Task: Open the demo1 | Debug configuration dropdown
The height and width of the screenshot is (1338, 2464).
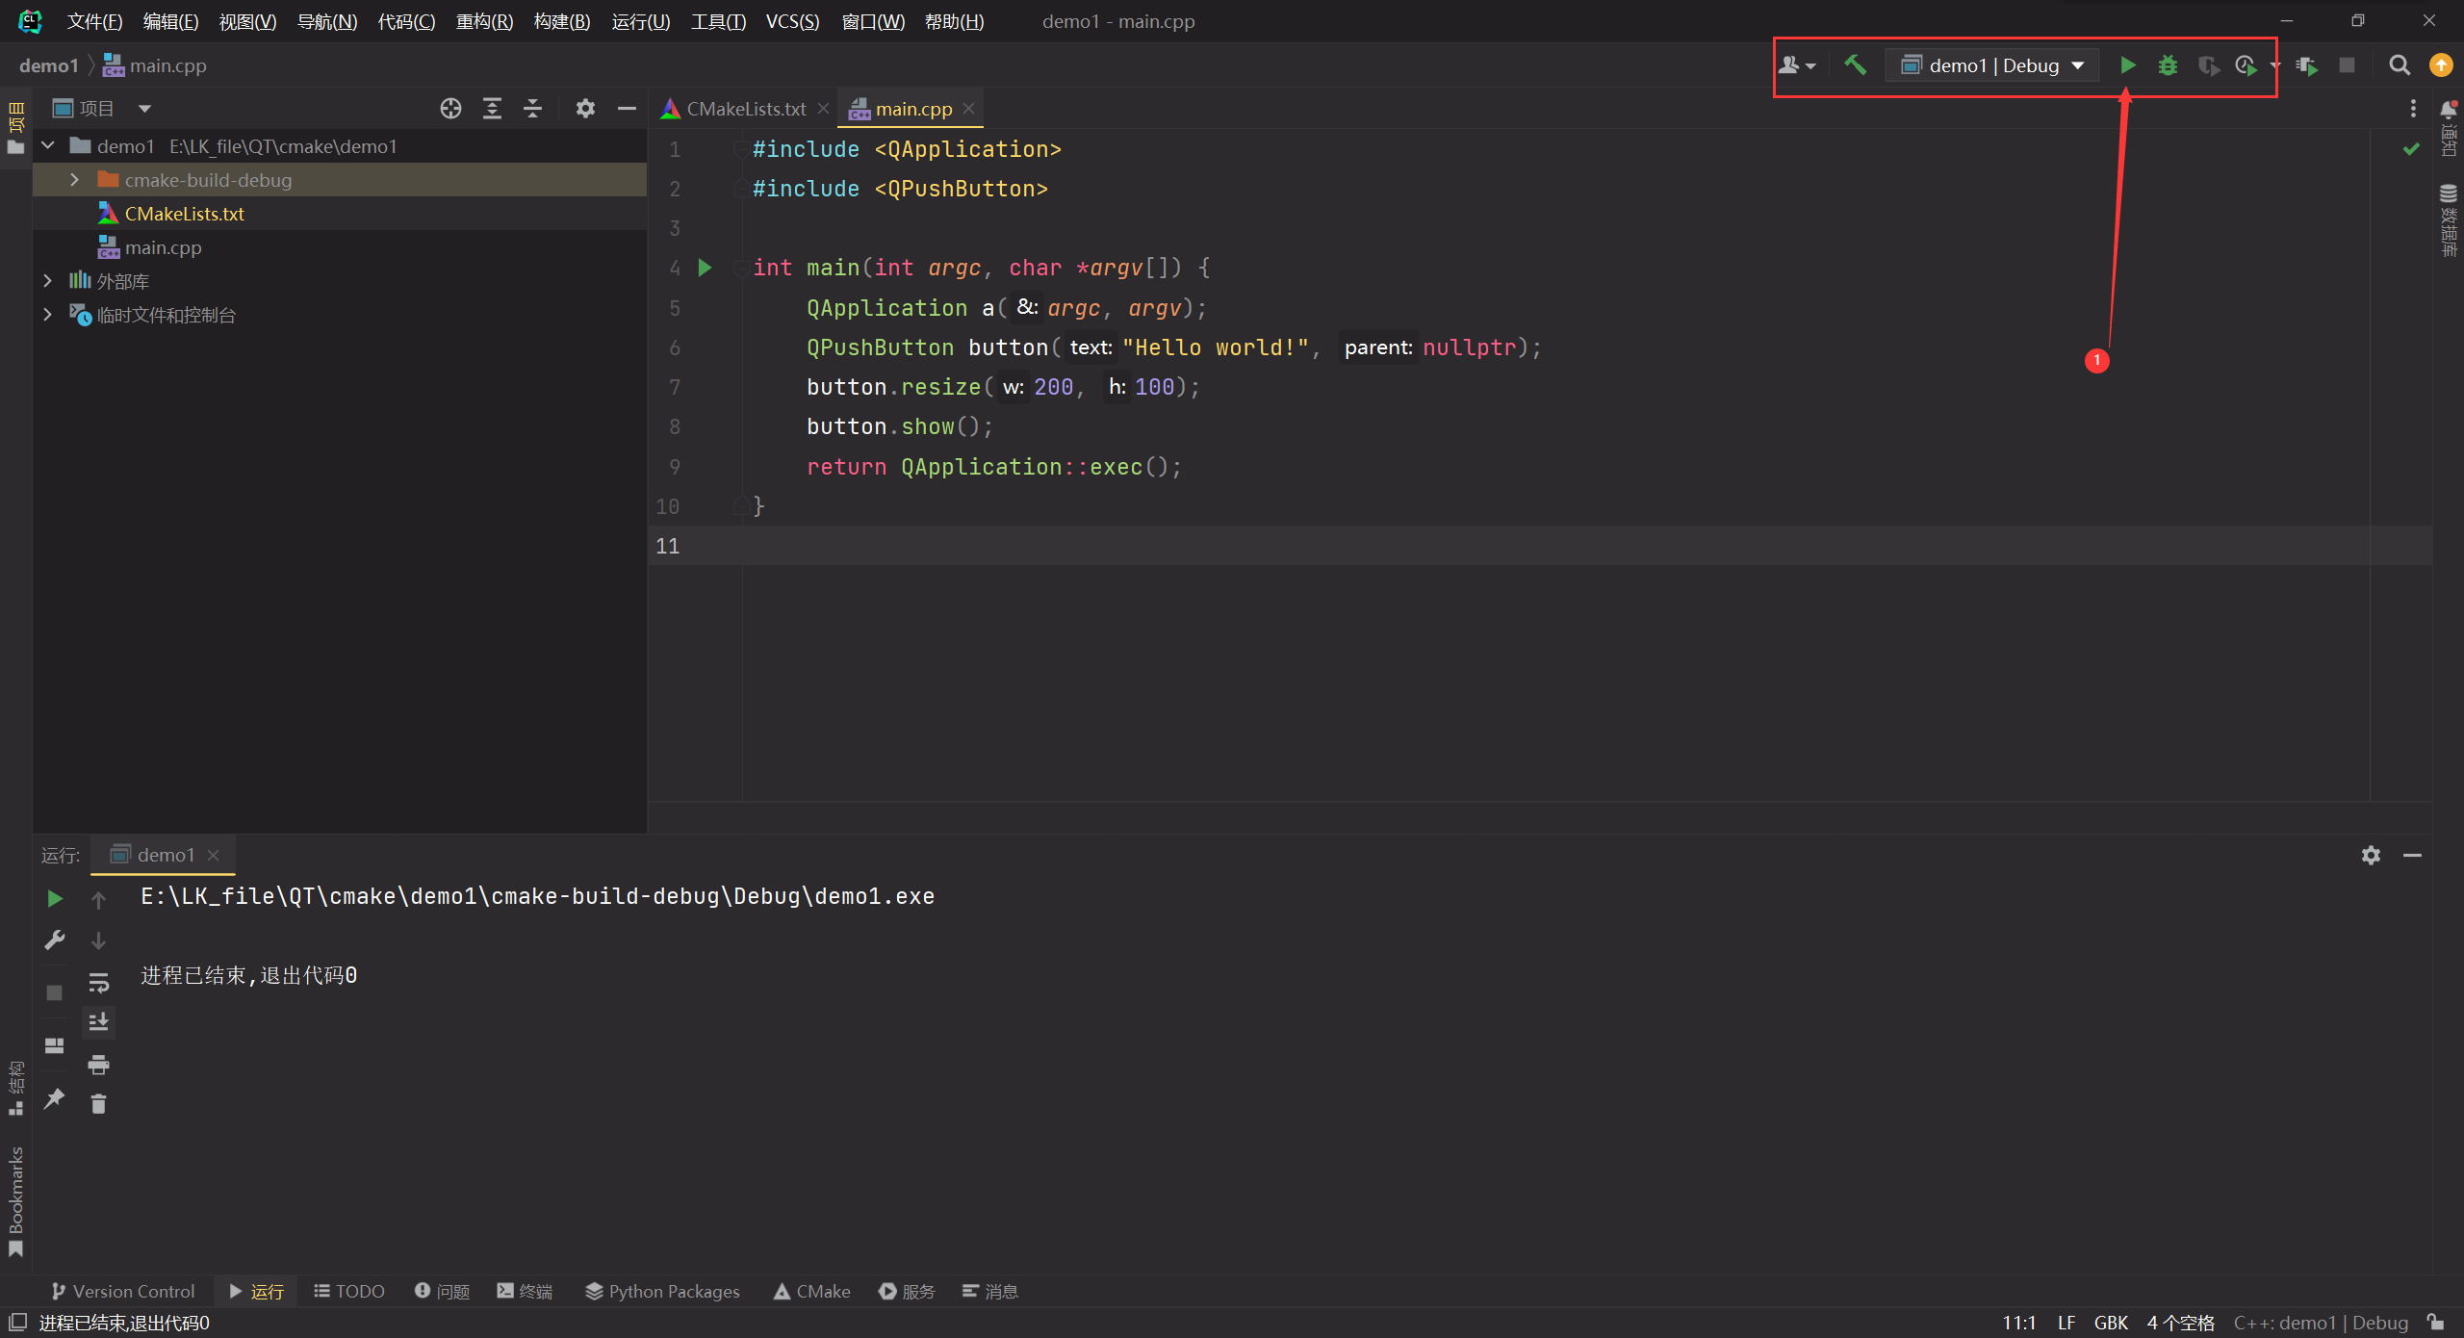Action: 1992,65
